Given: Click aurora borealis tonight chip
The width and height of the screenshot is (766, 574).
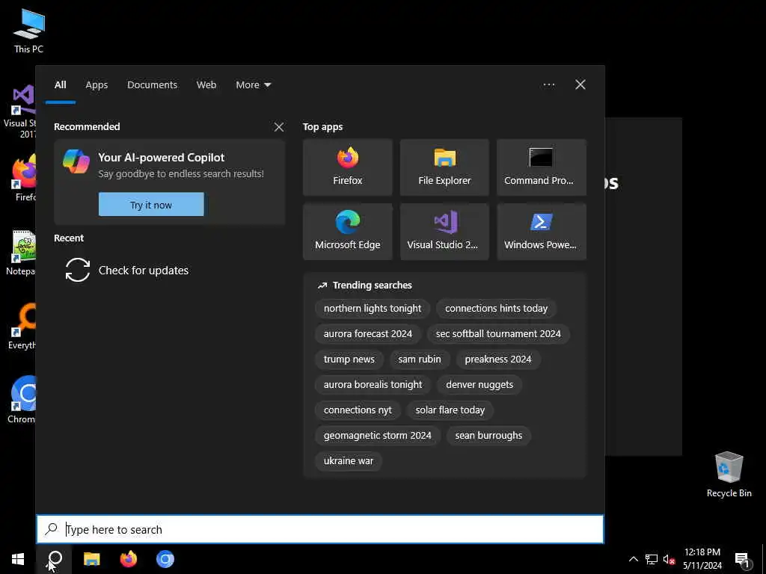Looking at the screenshot, I should pos(373,385).
